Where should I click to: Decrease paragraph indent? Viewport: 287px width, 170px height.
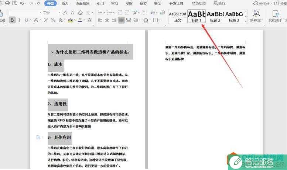(x=120, y=13)
